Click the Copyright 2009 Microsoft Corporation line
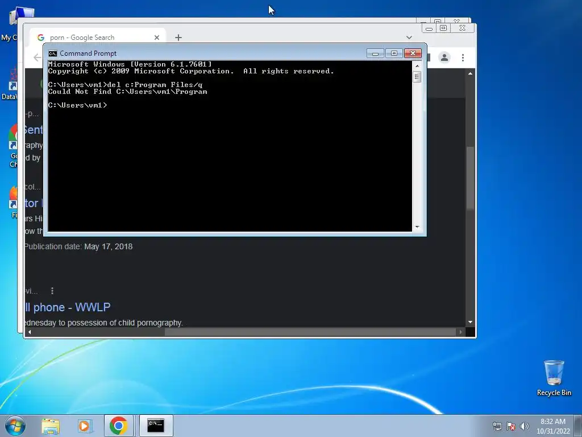 tap(191, 71)
